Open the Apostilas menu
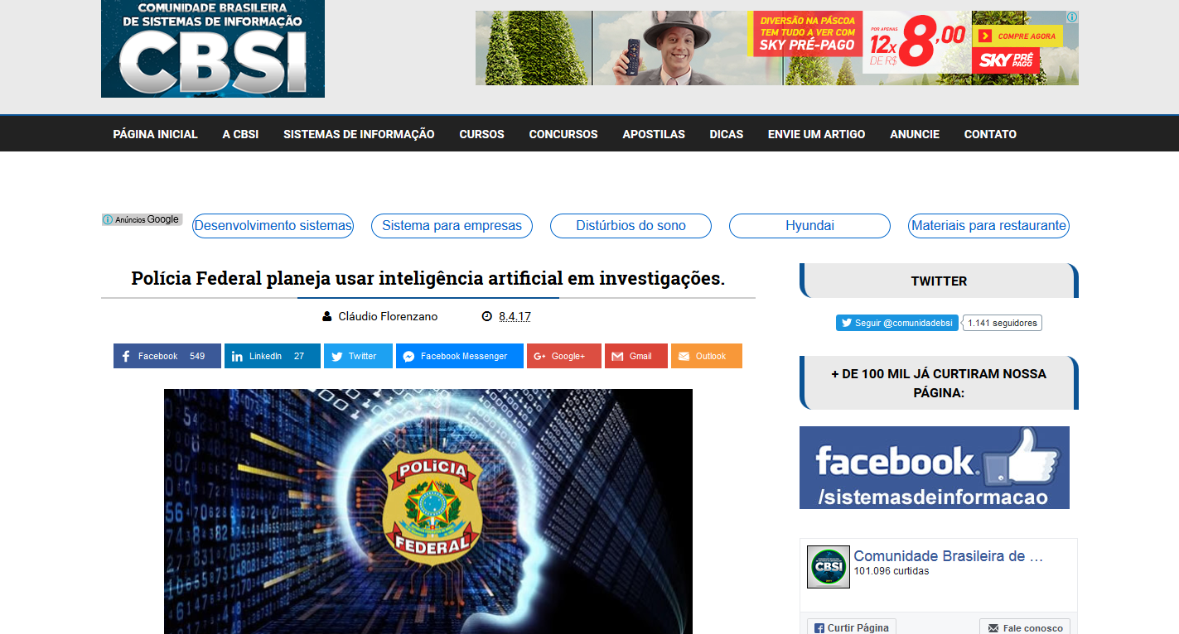The width and height of the screenshot is (1179, 634). click(x=654, y=134)
